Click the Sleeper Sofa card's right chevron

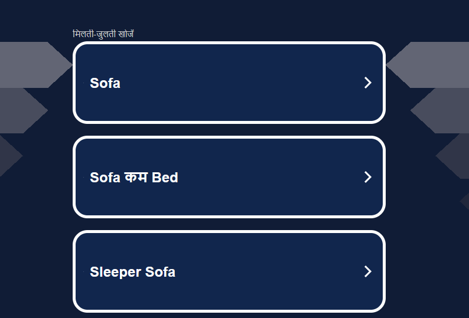[x=367, y=271]
